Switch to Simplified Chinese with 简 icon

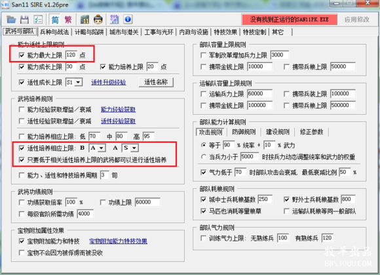click(55, 20)
